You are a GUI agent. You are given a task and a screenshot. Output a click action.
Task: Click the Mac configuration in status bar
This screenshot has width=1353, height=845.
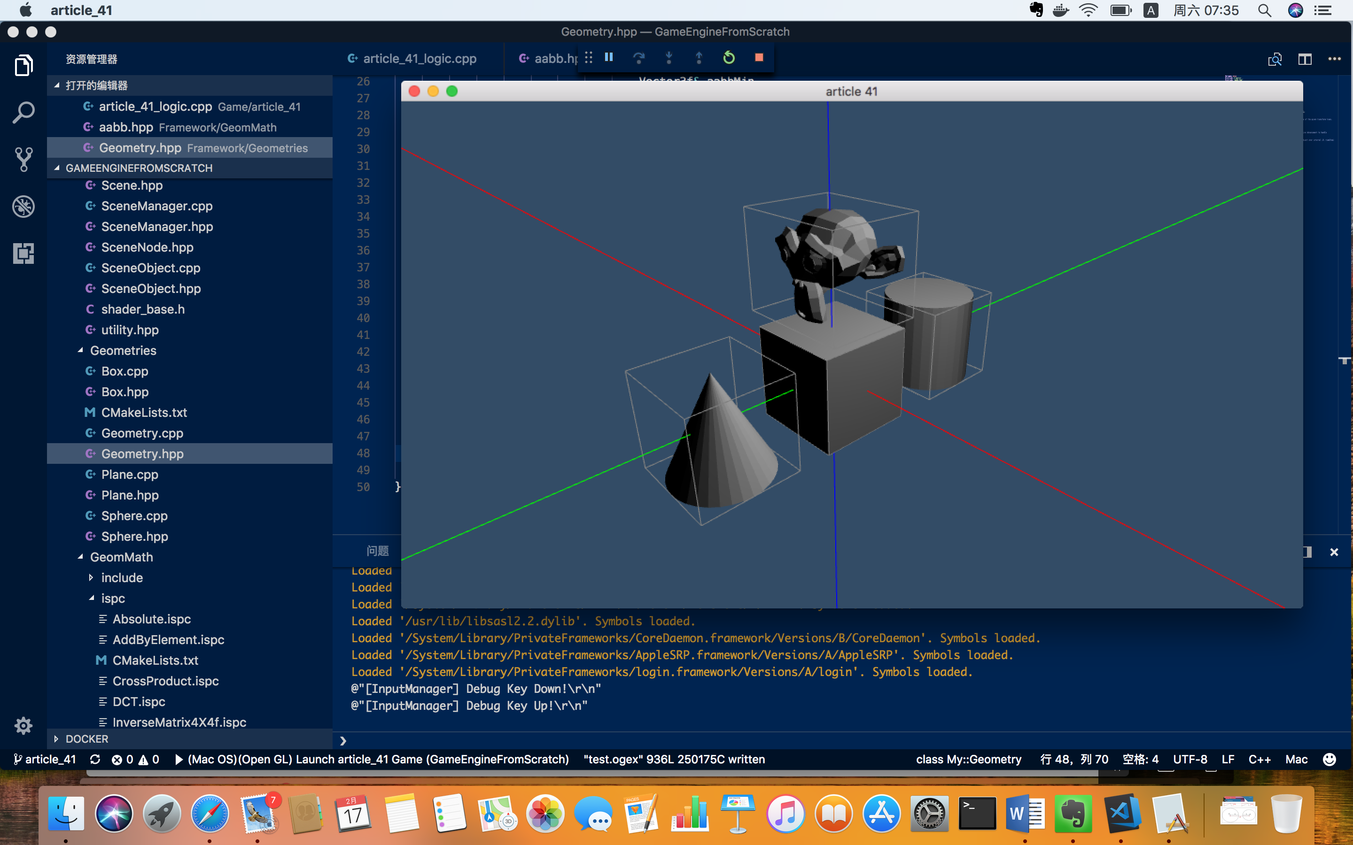[1296, 759]
